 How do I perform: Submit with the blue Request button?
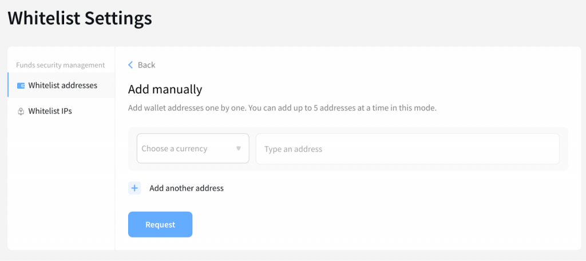point(160,224)
